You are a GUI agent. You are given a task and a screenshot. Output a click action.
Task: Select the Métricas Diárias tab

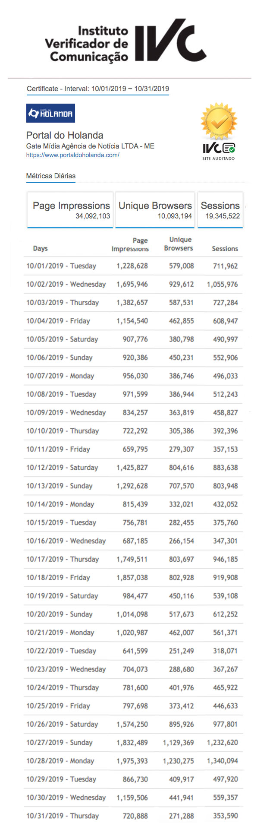pyautogui.click(x=51, y=176)
